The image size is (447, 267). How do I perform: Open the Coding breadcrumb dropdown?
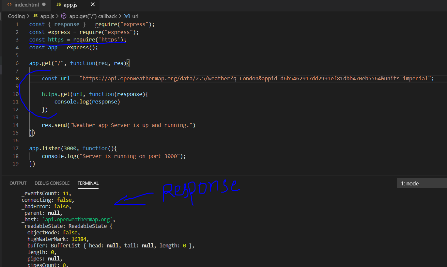coord(16,16)
